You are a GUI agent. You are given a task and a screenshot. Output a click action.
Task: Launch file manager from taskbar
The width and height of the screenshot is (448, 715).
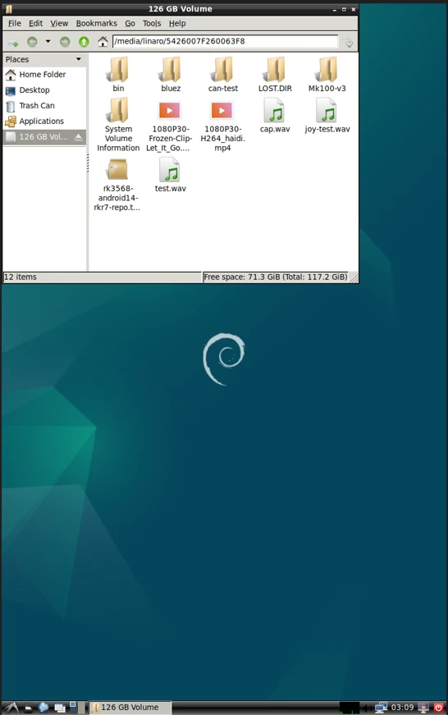[x=28, y=708]
